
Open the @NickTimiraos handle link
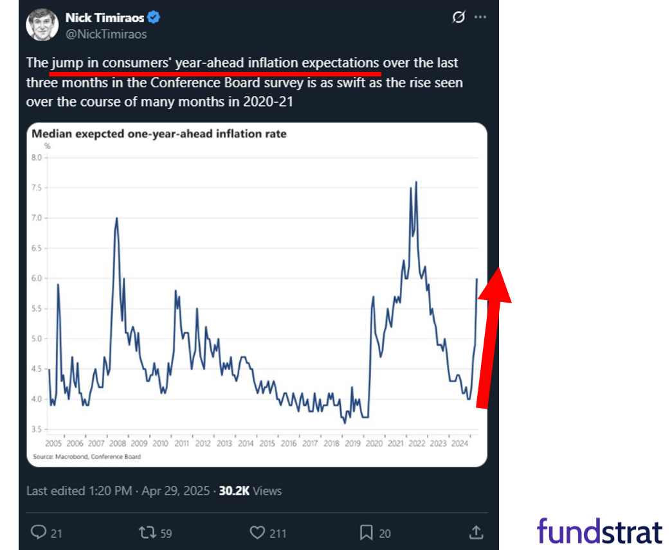point(106,34)
